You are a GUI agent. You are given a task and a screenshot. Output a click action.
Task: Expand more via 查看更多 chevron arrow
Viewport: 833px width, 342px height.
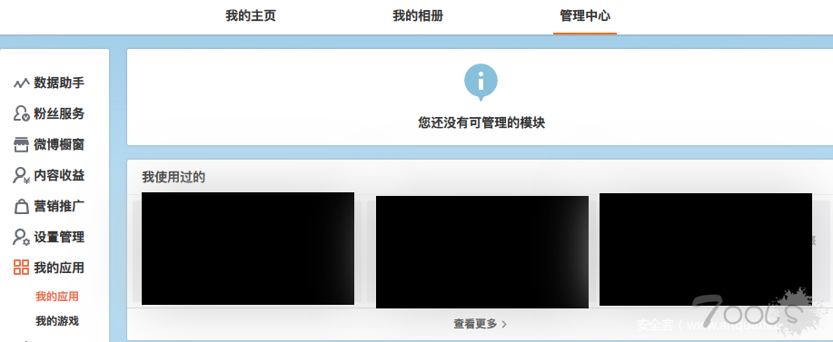click(504, 324)
